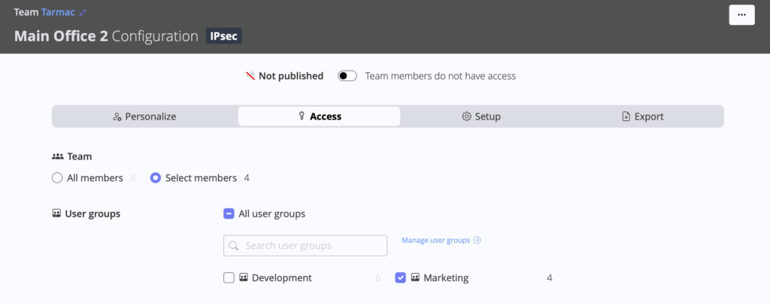The height and width of the screenshot is (303, 770).
Task: Click the export file icon
Action: tap(626, 117)
